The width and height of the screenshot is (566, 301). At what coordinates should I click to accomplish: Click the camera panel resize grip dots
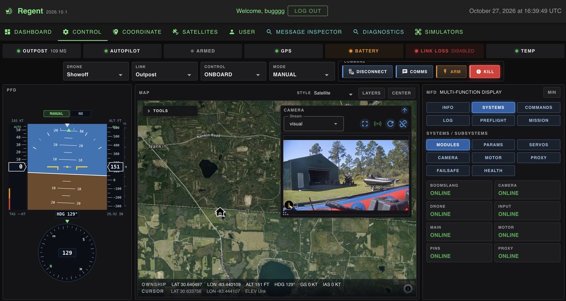point(286,213)
